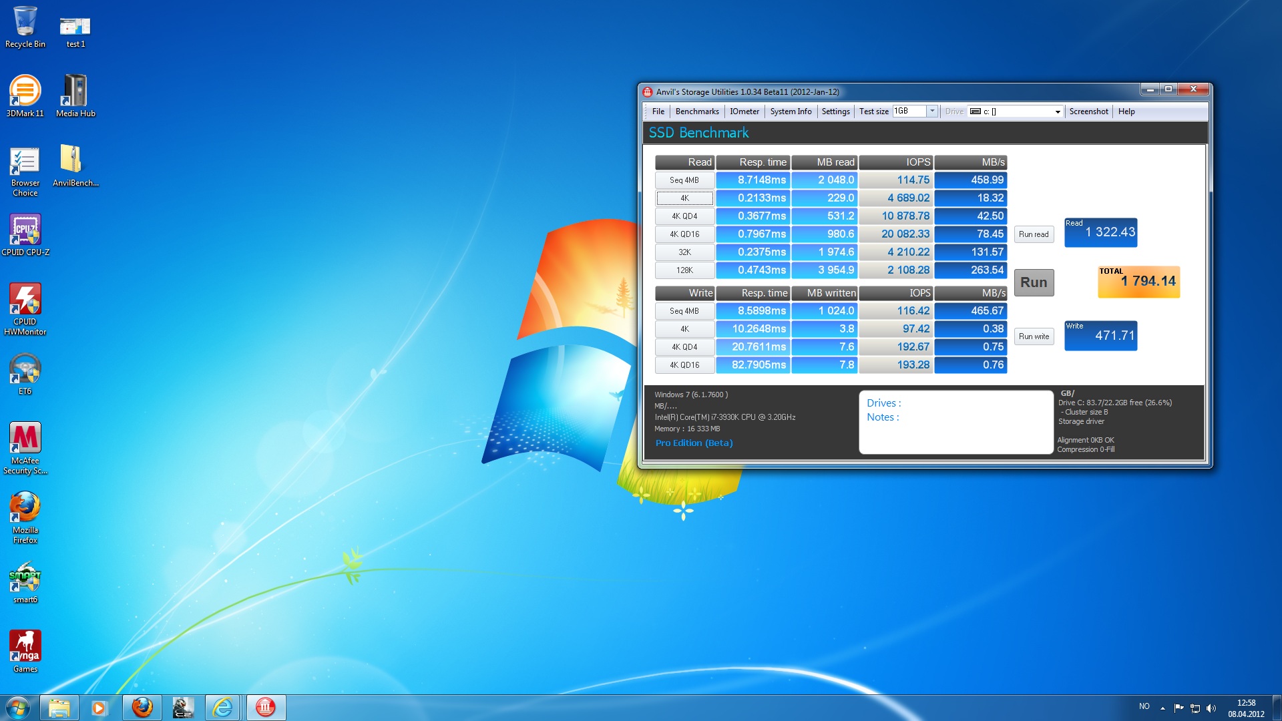Select the Browser Choice desktop icon
Screen dimensions: 1282x721
click(25, 172)
